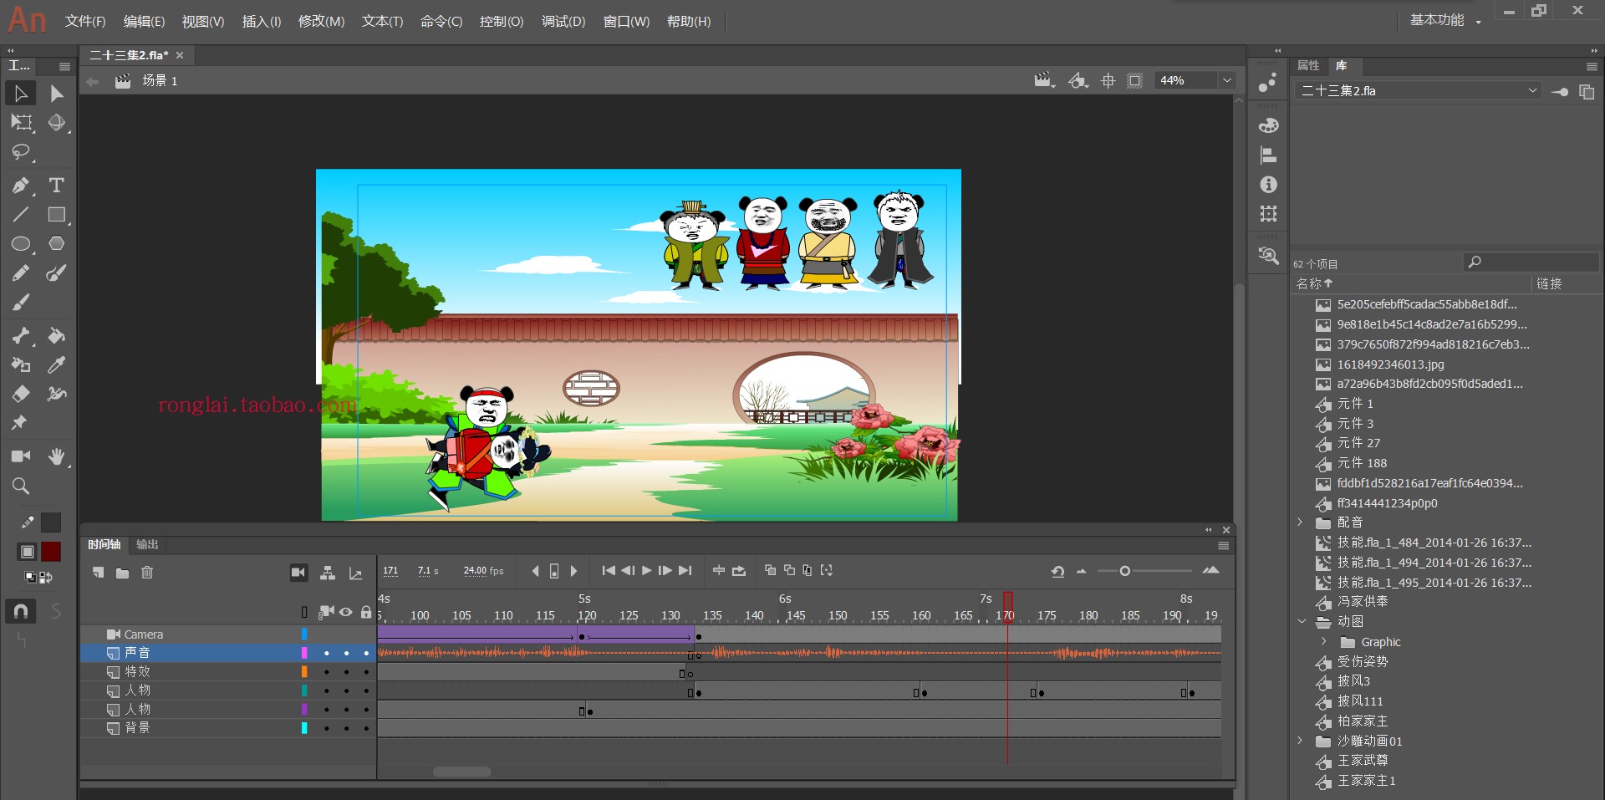Select the Line tool

[x=21, y=215]
